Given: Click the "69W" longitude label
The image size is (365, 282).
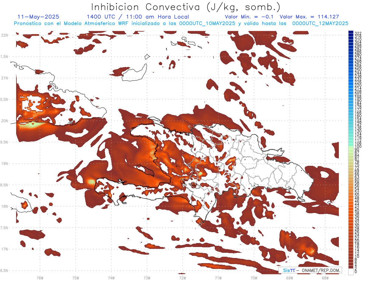Looking at the screenshot, I should [290, 278].
